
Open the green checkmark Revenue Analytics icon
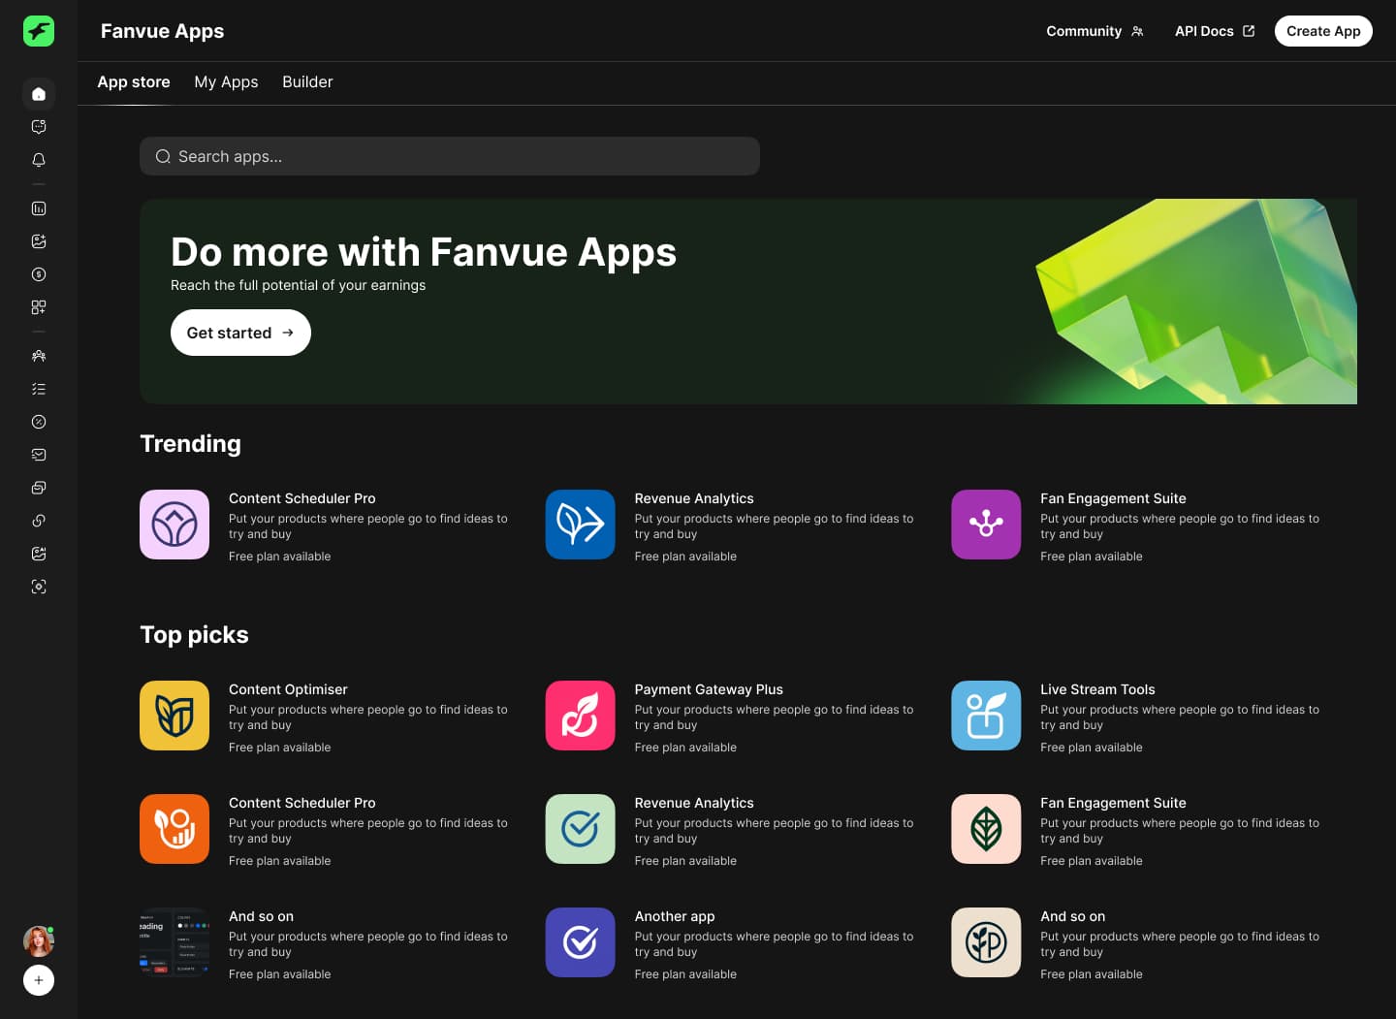click(581, 829)
